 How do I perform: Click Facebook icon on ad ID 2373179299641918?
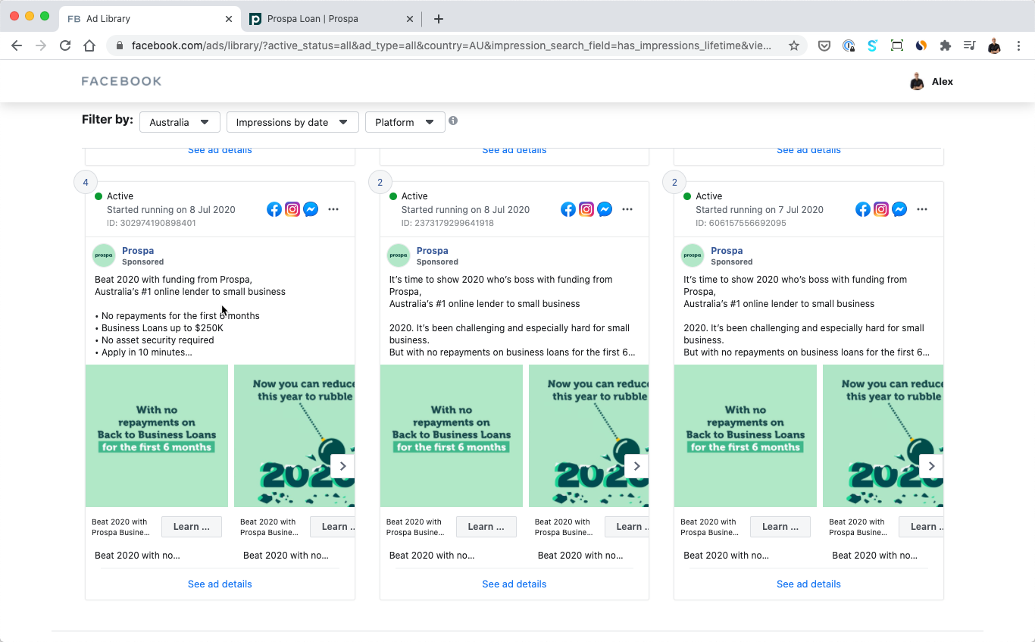click(568, 209)
